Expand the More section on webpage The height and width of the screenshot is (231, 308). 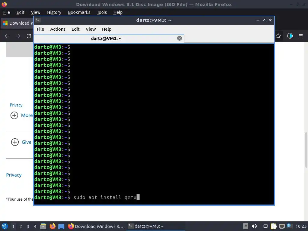coord(21,115)
